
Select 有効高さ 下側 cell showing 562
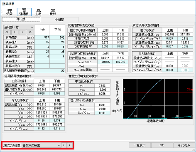57,37
